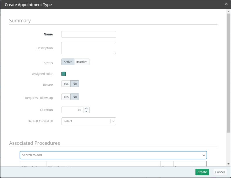This screenshot has width=231, height=178.
Task: Set Status to Inactive
Action: click(82, 62)
